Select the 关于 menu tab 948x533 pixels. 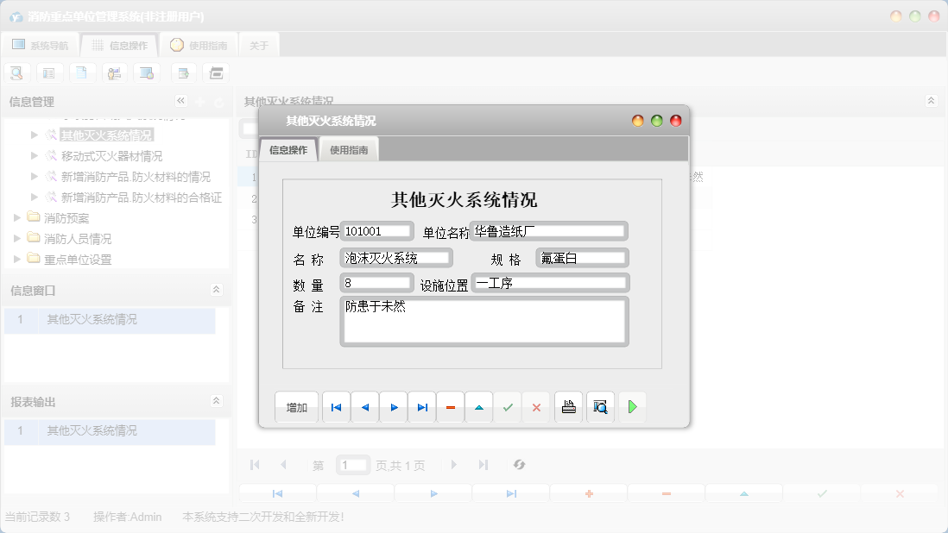(258, 45)
